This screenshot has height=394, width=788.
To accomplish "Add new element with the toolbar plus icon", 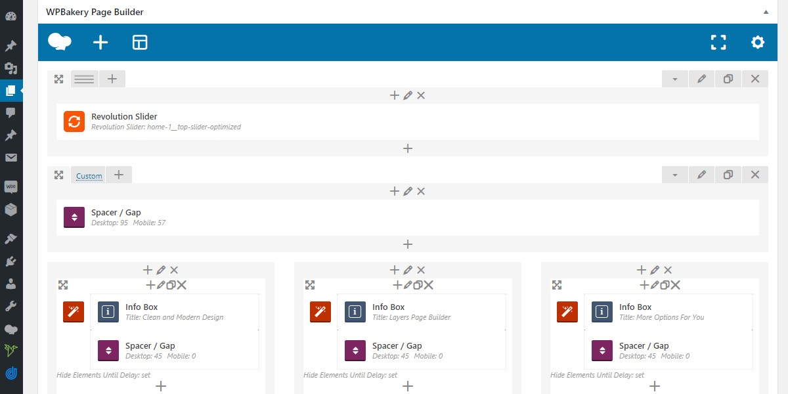I will [x=100, y=43].
